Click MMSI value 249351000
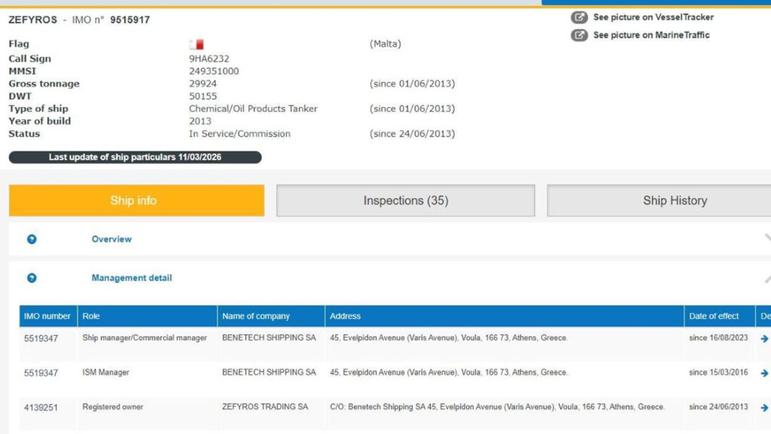 [x=214, y=72]
